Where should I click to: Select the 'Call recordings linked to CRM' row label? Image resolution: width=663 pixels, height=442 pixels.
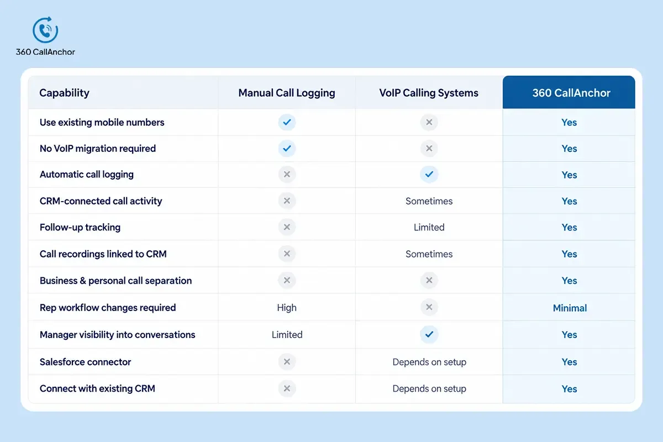[x=103, y=254]
